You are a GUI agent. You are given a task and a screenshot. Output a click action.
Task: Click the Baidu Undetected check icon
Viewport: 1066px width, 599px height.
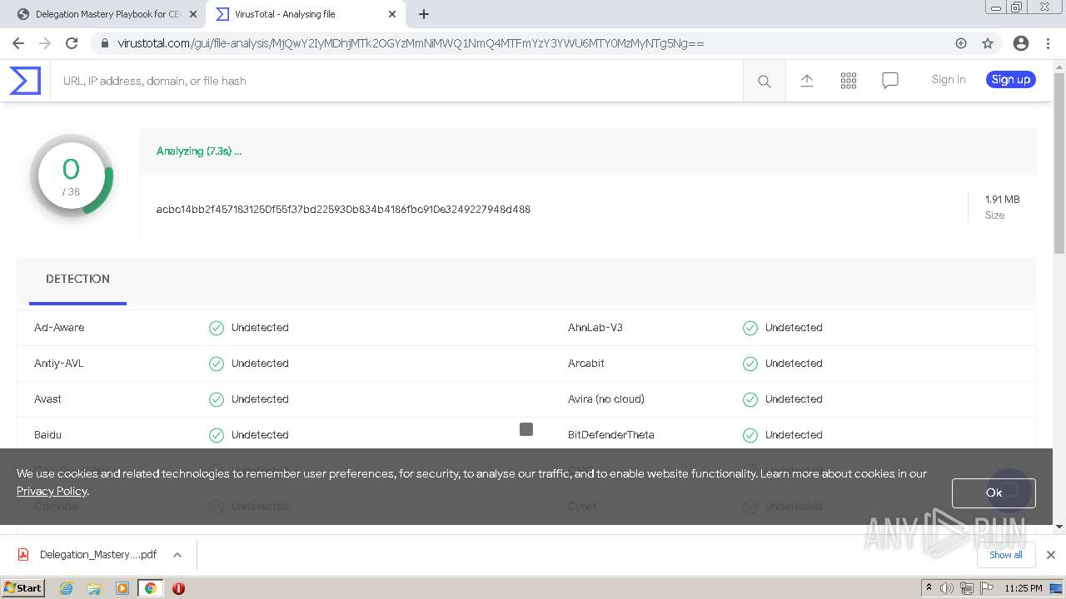tap(217, 435)
